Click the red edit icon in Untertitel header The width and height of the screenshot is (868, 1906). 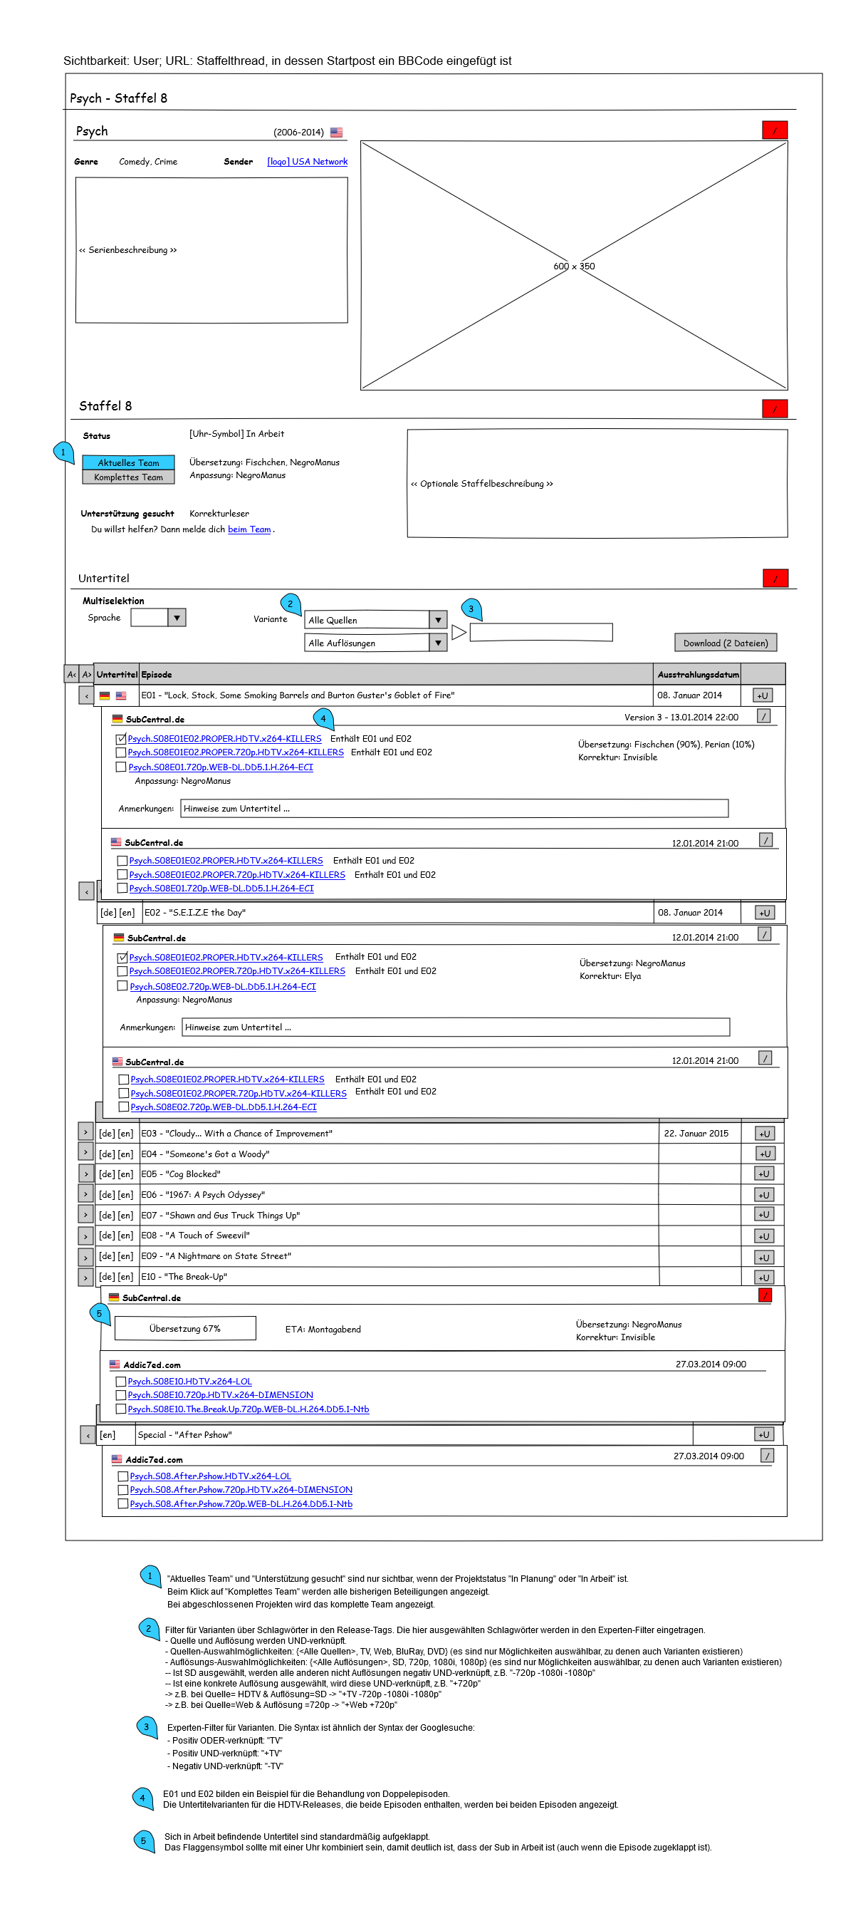point(775,578)
